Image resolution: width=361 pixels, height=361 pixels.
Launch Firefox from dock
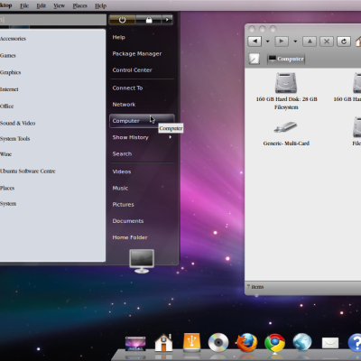click(x=247, y=342)
